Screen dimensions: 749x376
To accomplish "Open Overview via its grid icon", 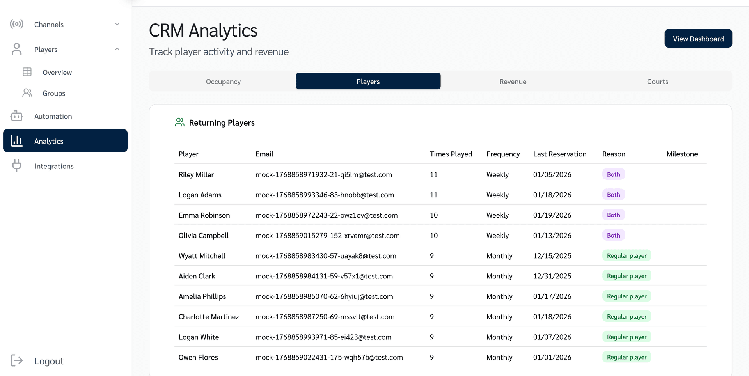I will (27, 72).
